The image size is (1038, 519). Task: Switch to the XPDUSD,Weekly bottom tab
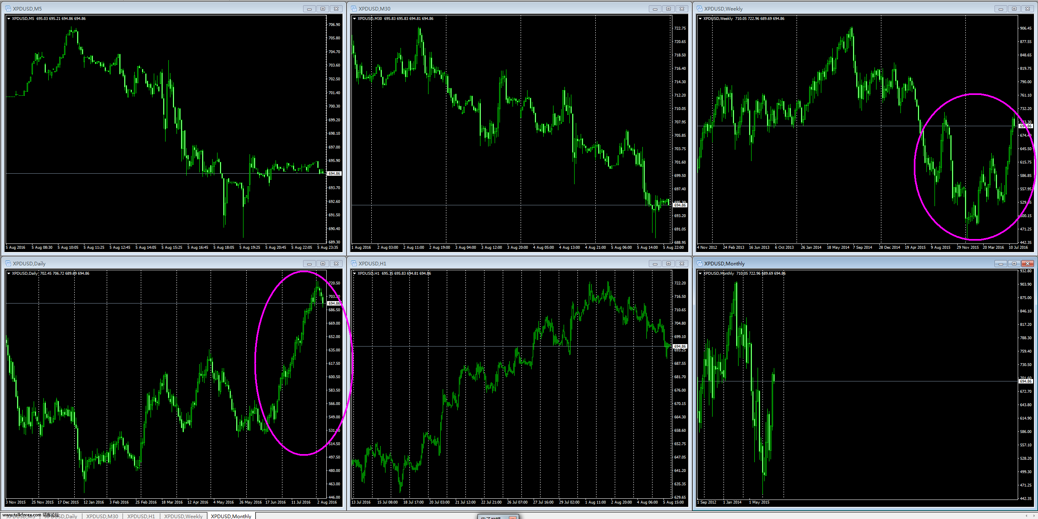[x=183, y=516]
